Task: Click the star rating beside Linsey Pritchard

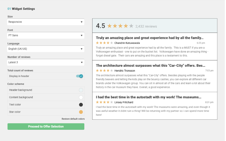Action: click(104, 102)
